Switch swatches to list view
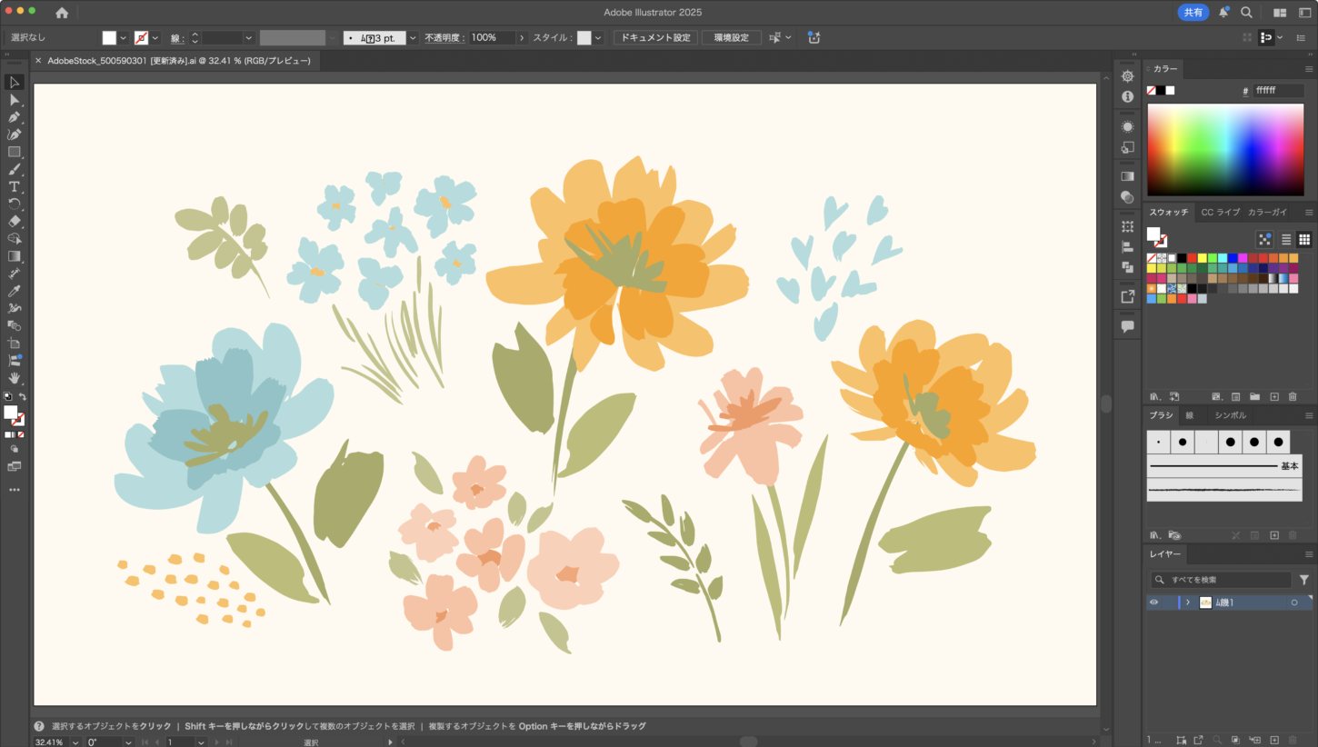The height and width of the screenshot is (747, 1318). [x=1286, y=240]
